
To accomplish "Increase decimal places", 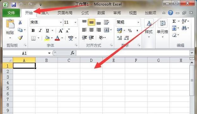I will coord(119,38).
